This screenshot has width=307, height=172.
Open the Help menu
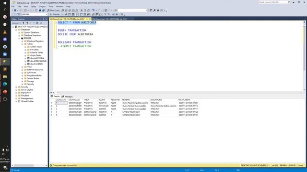[68, 6]
